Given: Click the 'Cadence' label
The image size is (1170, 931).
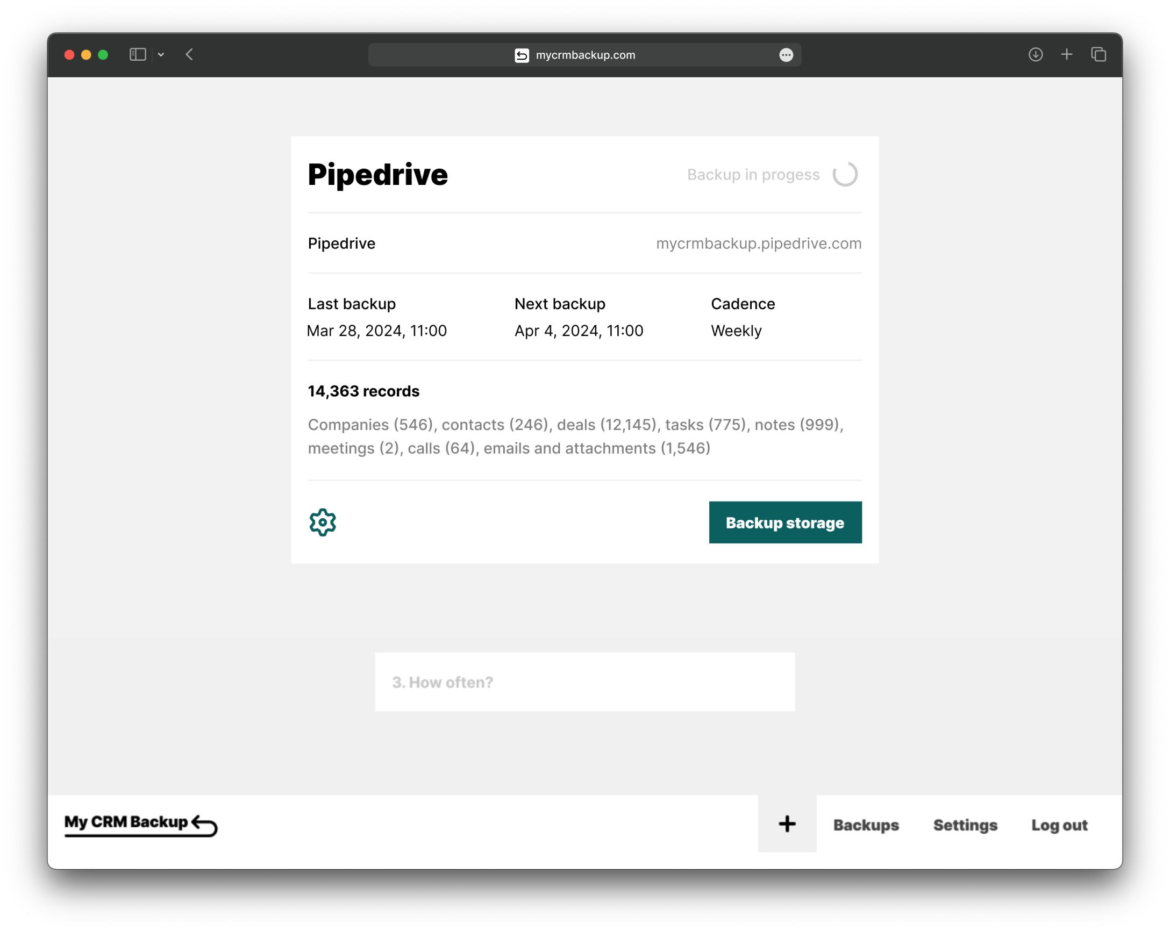Looking at the screenshot, I should [x=743, y=303].
